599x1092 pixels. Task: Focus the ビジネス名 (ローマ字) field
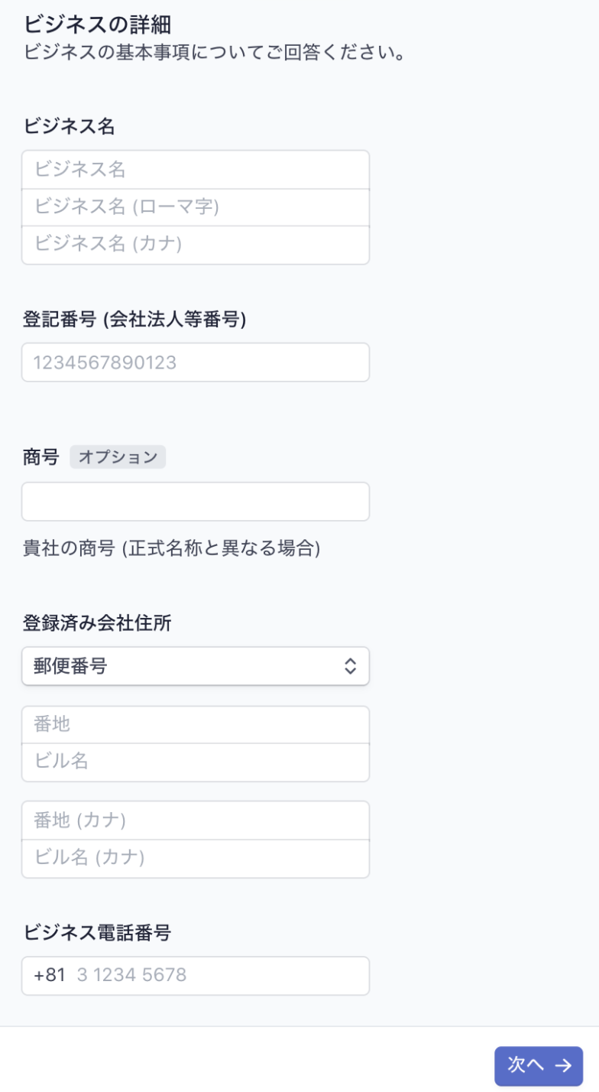pyautogui.click(x=196, y=207)
